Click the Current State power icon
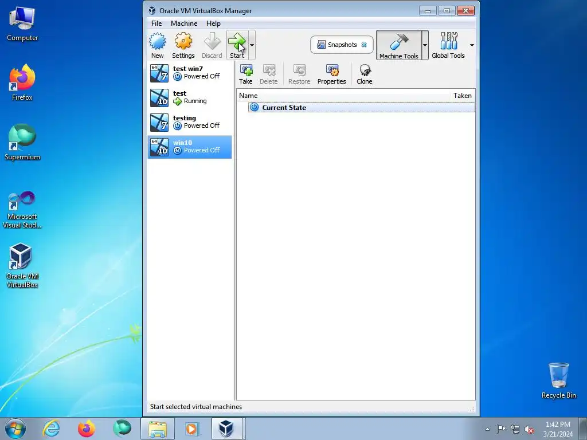The height and width of the screenshot is (440, 587). 254,107
